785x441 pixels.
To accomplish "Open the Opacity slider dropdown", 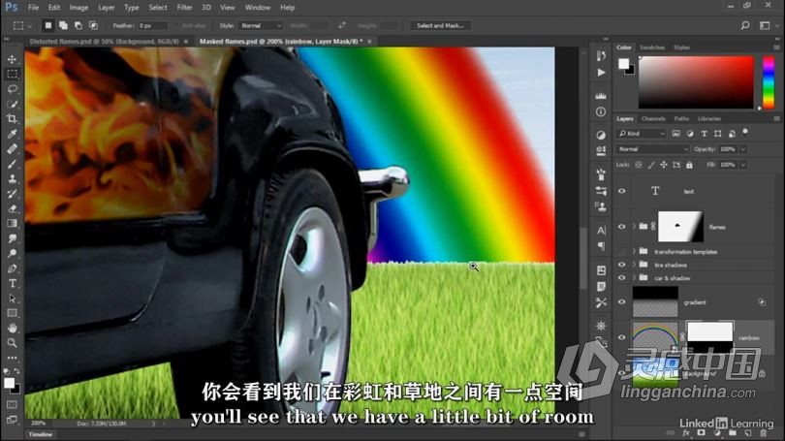I will pyautogui.click(x=743, y=149).
